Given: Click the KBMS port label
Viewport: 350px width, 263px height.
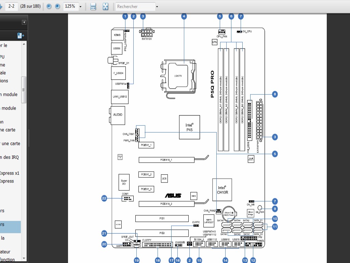Looking at the screenshot, I should pos(117,35).
